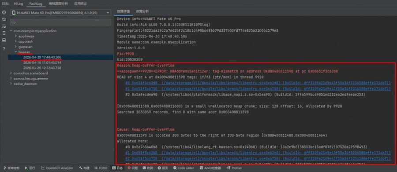The height and width of the screenshot is (172, 397).
Task: Select the FaultLog tab
Action: (x=36, y=4)
